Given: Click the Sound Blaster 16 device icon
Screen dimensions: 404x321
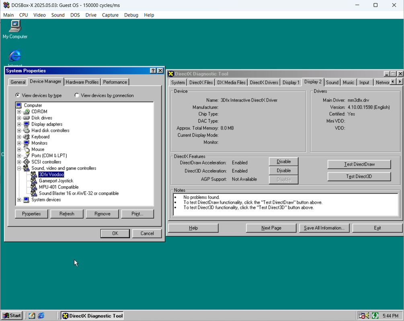Looking at the screenshot, I should pos(34,193).
